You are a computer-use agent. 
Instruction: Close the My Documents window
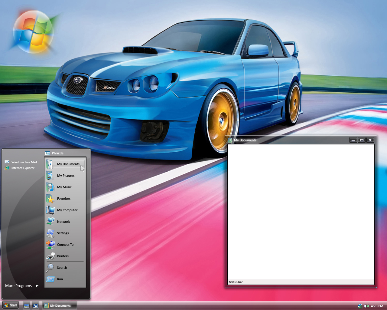370,140
